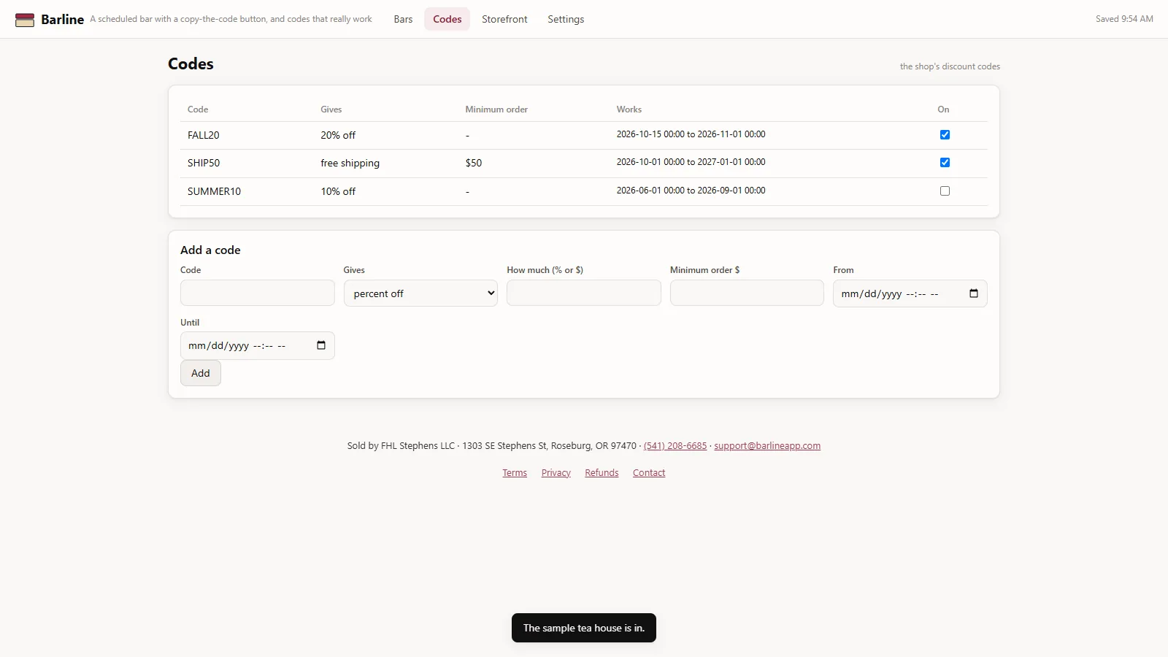Select the Codes tab

(x=447, y=20)
